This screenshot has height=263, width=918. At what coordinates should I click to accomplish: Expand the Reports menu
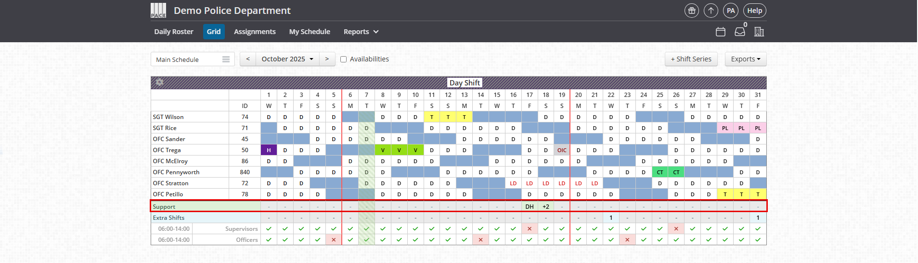361,32
